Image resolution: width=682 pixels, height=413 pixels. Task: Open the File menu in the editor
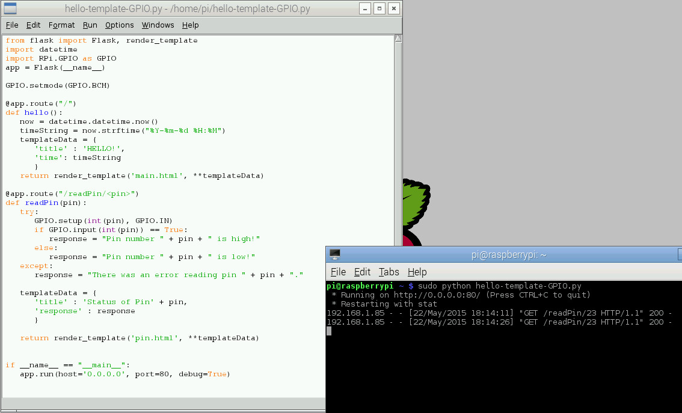tap(12, 25)
